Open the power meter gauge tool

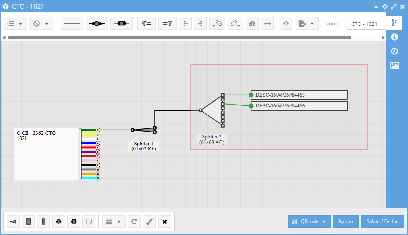[x=252, y=23]
